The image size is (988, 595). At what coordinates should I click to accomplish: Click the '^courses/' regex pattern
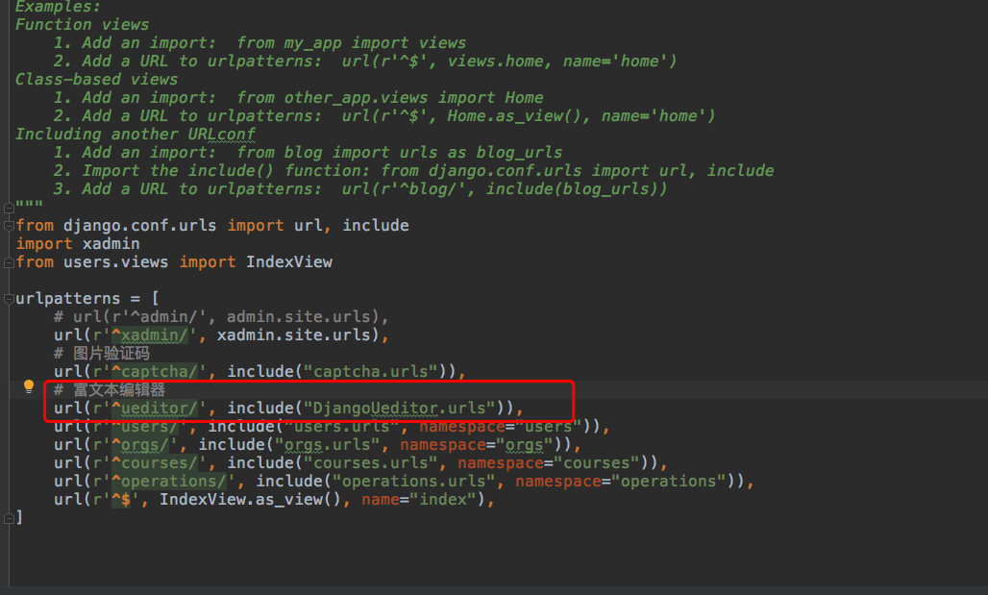pos(155,463)
